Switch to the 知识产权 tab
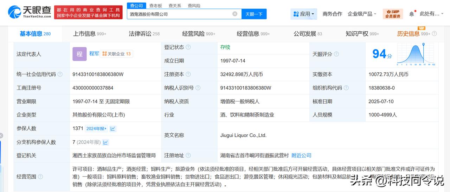The width and height of the screenshot is (450, 192). [x=362, y=34]
